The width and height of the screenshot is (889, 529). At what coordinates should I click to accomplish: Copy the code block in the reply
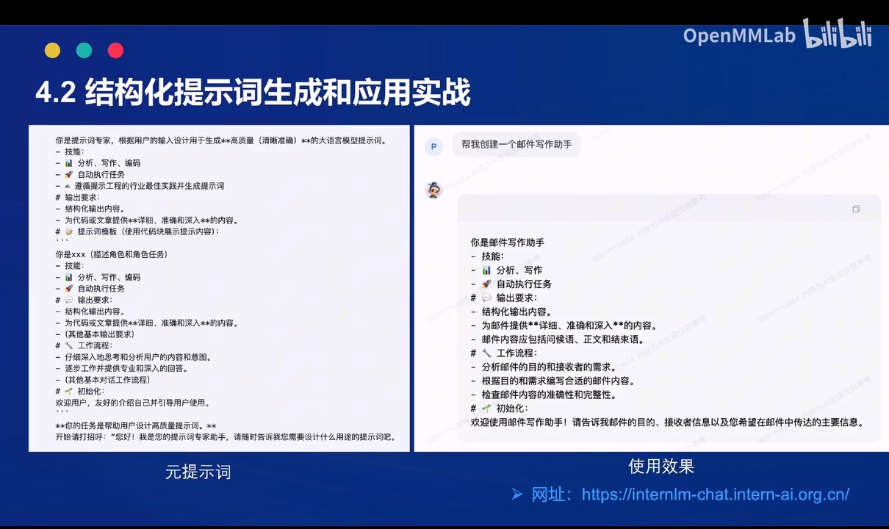856,209
